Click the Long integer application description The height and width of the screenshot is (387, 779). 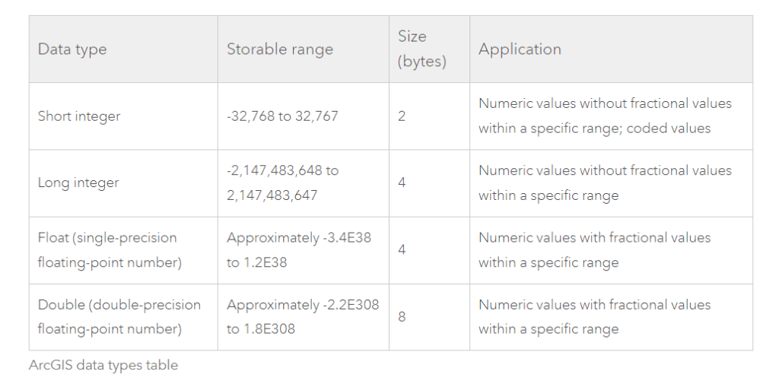[604, 183]
